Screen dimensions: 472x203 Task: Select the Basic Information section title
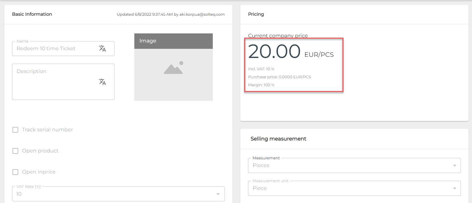pos(32,14)
